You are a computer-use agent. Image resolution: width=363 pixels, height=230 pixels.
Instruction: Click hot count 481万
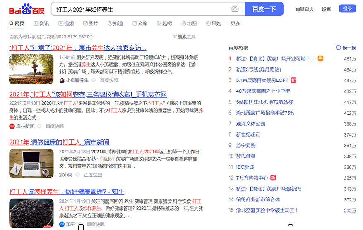(x=350, y=59)
